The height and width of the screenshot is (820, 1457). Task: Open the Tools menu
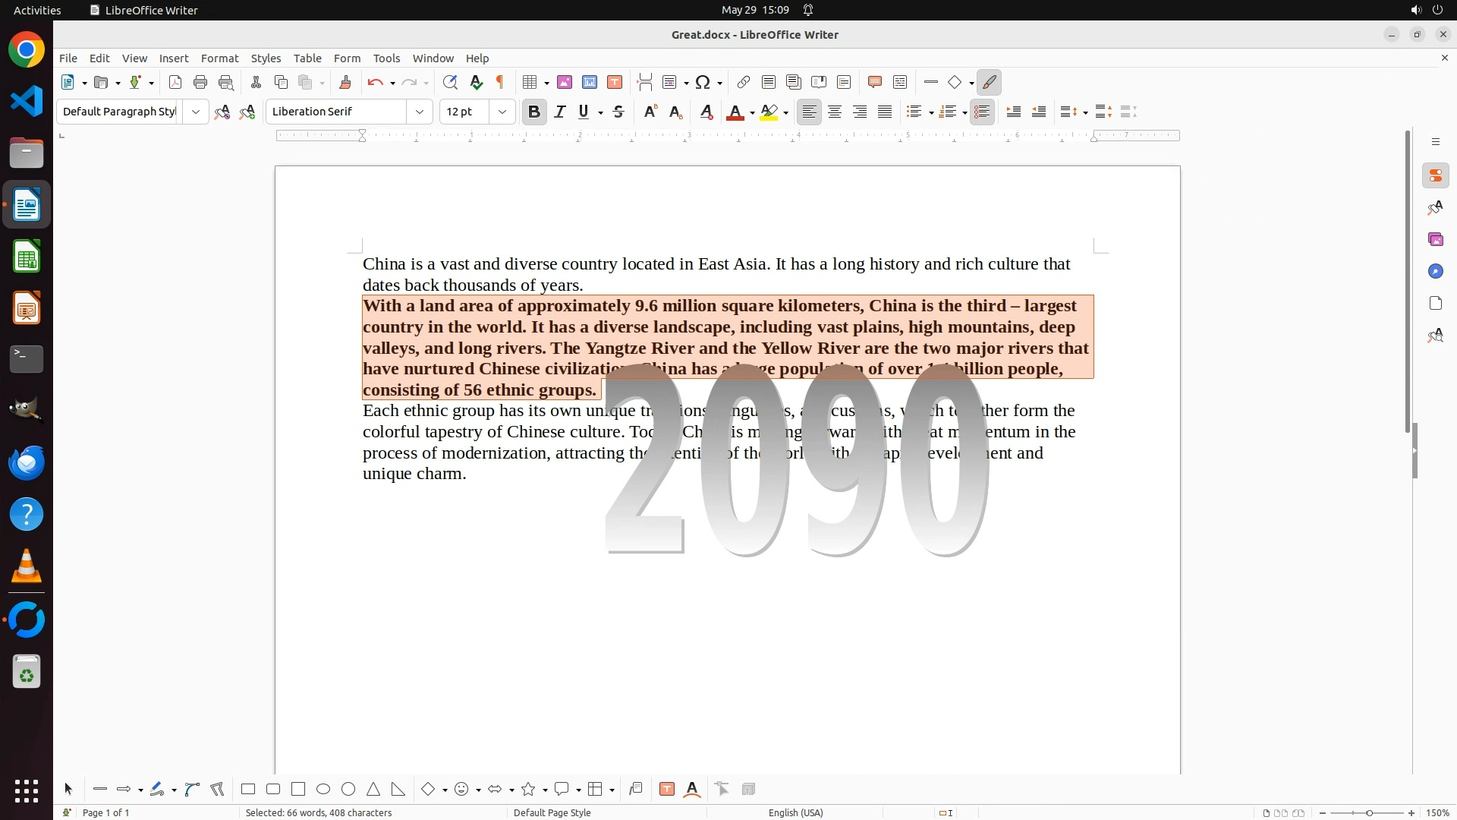click(x=386, y=58)
